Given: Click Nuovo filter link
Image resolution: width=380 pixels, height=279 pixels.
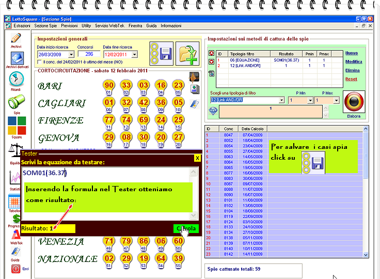Looking at the screenshot, I should click(x=352, y=53).
